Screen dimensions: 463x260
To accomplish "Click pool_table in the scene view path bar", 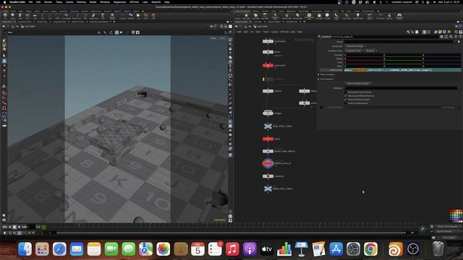I will tap(30, 26).
